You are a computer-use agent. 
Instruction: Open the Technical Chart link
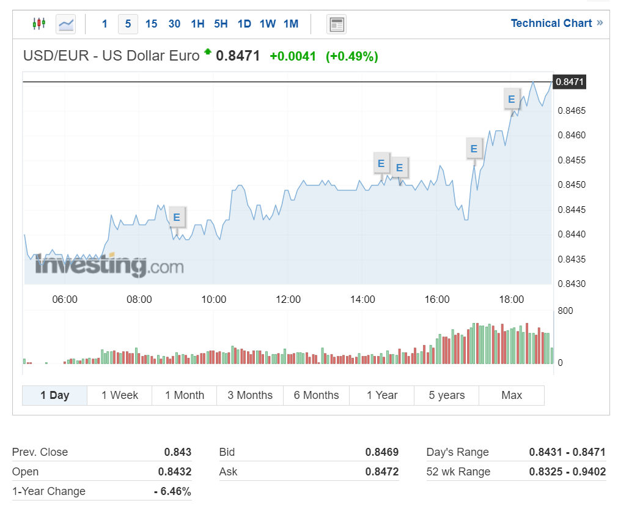pyautogui.click(x=556, y=23)
